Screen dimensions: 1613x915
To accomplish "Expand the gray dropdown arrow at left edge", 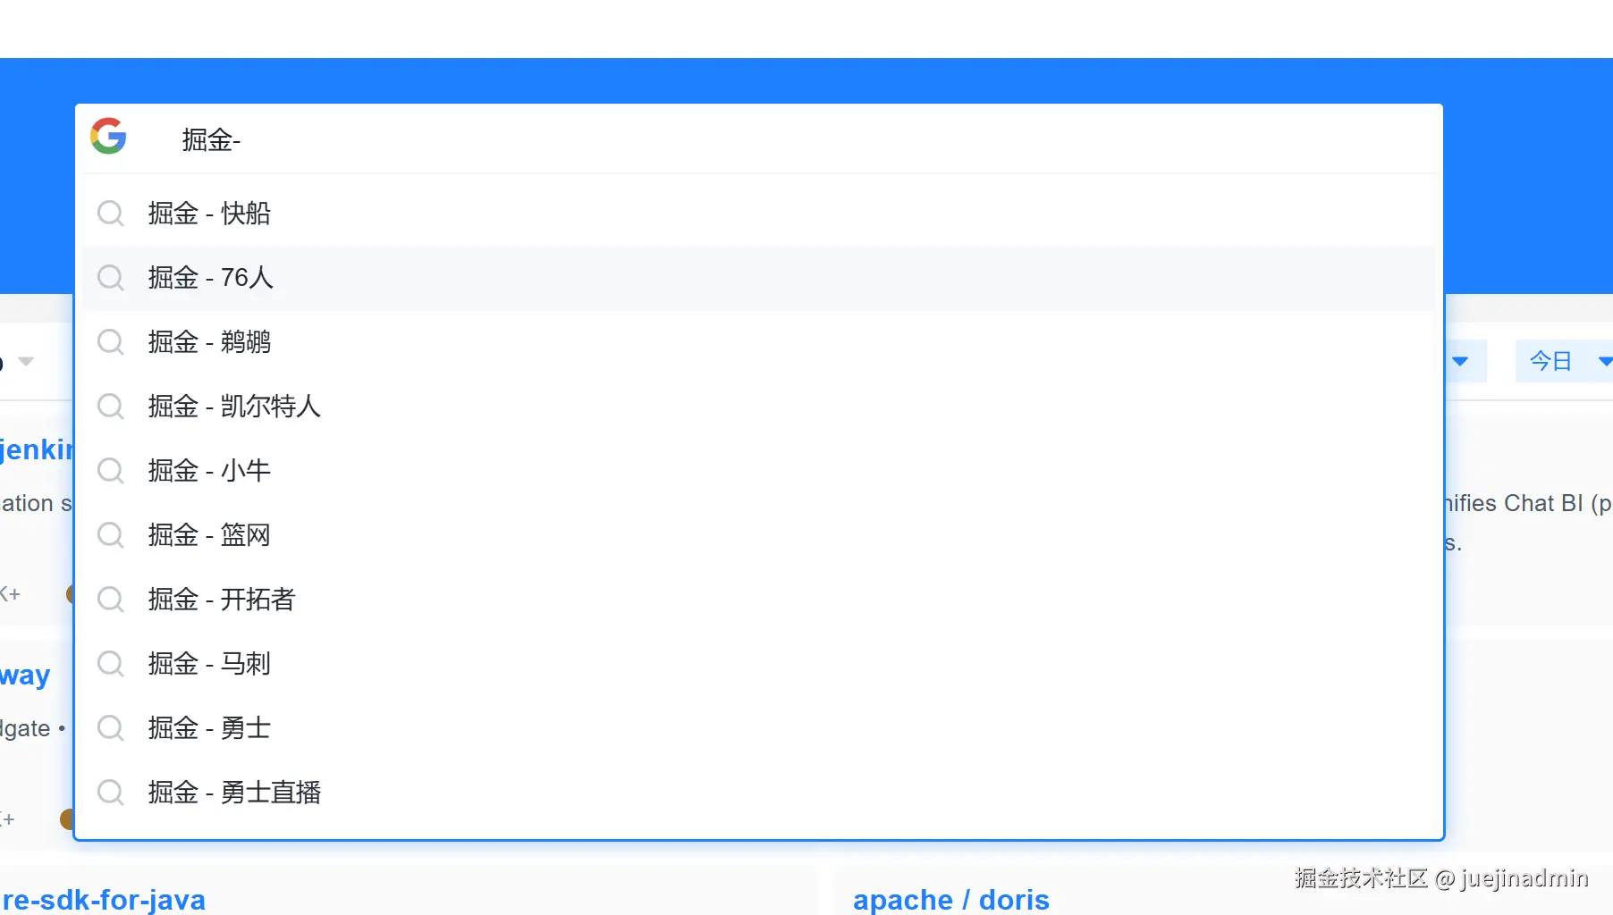I will pyautogui.click(x=26, y=361).
